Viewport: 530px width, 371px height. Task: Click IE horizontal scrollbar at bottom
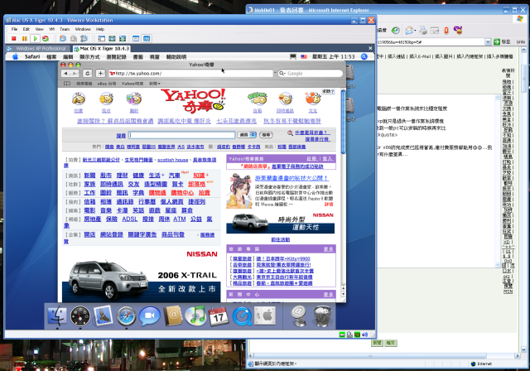point(370,356)
